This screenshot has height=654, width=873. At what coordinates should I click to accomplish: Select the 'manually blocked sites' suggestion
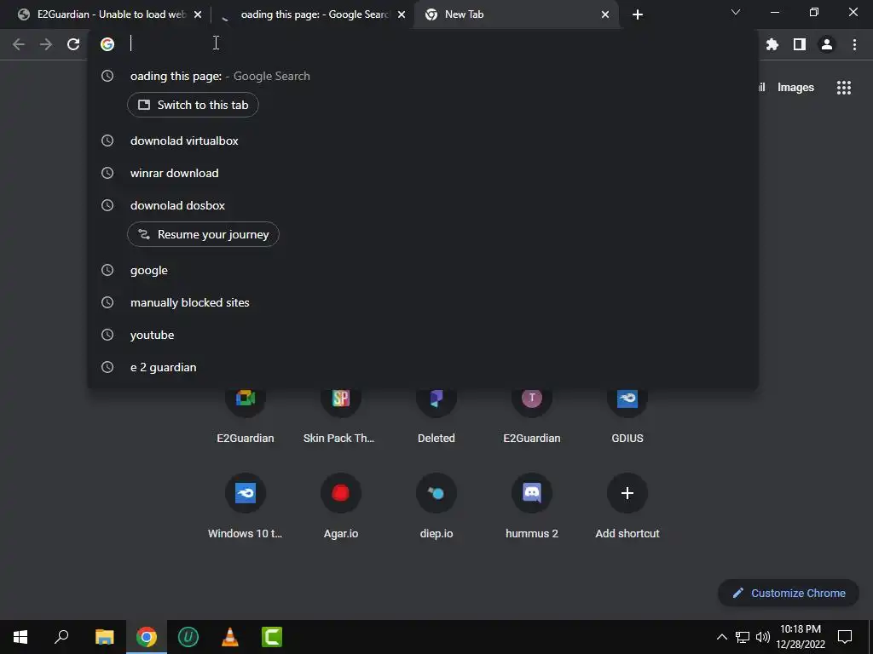[x=423, y=302]
